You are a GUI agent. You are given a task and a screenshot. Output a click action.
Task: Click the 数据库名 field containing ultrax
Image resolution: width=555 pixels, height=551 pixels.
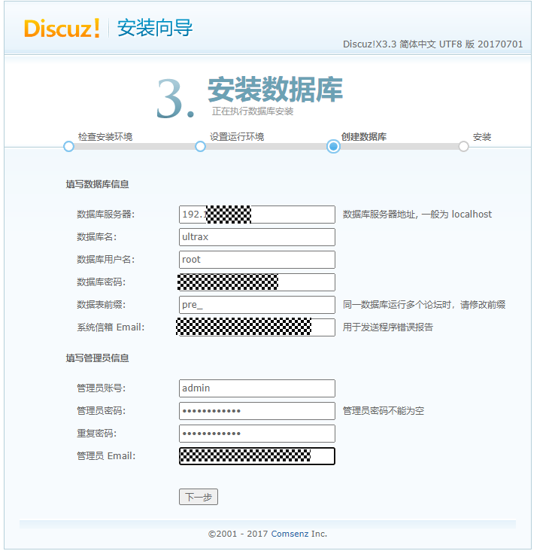pos(257,237)
